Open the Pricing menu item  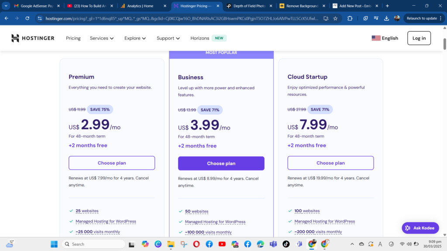click(73, 38)
